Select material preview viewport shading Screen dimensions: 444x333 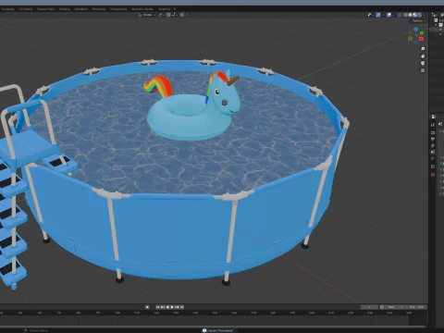point(414,15)
